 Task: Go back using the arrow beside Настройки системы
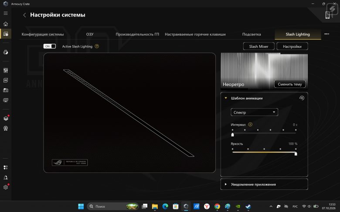pyautogui.click(x=24, y=15)
